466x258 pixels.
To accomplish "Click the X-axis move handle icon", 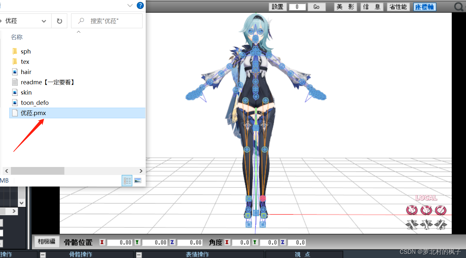I will click(x=412, y=224).
